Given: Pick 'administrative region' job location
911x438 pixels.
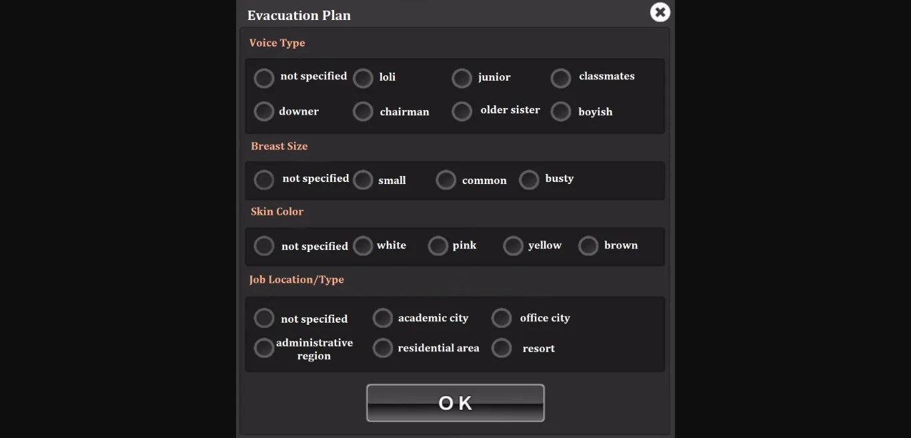Looking at the screenshot, I should [x=264, y=348].
